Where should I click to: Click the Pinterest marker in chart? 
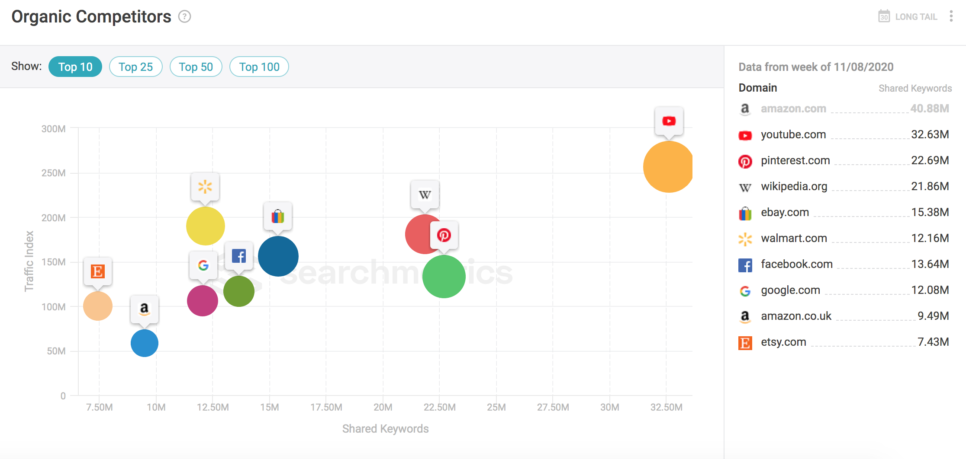tap(444, 235)
